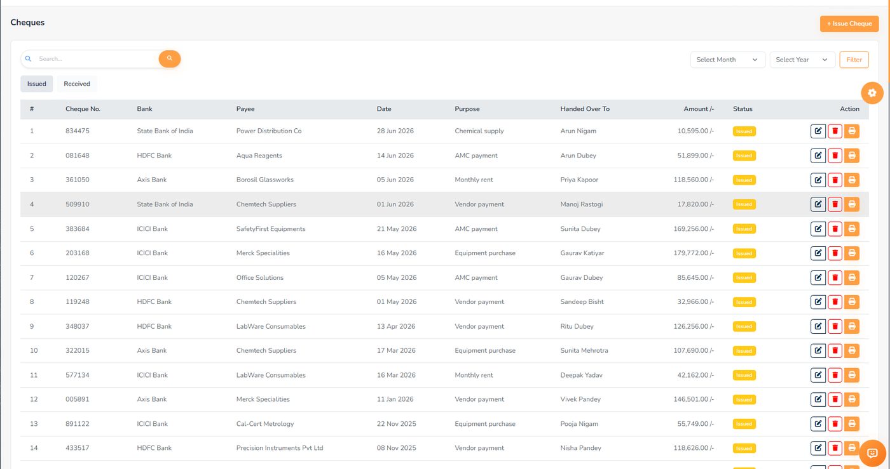Open the Select Year dropdown

[x=802, y=60]
